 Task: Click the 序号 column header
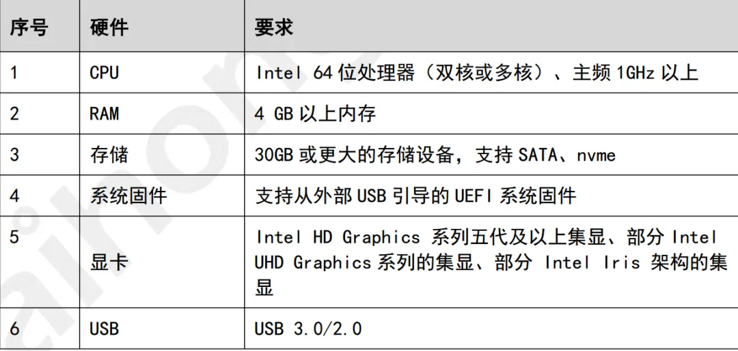click(x=29, y=28)
